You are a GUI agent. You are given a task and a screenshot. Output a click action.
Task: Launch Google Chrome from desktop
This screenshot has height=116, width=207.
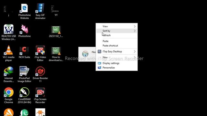pos(9,95)
